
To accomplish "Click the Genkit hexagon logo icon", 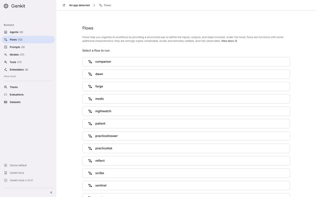I will pyautogui.click(x=6, y=6).
